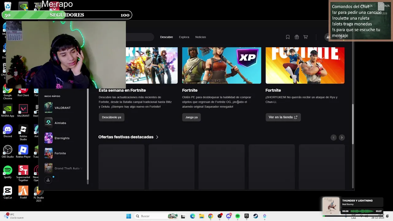
Task: Click the Ver en la tienda button
Action: (283, 117)
